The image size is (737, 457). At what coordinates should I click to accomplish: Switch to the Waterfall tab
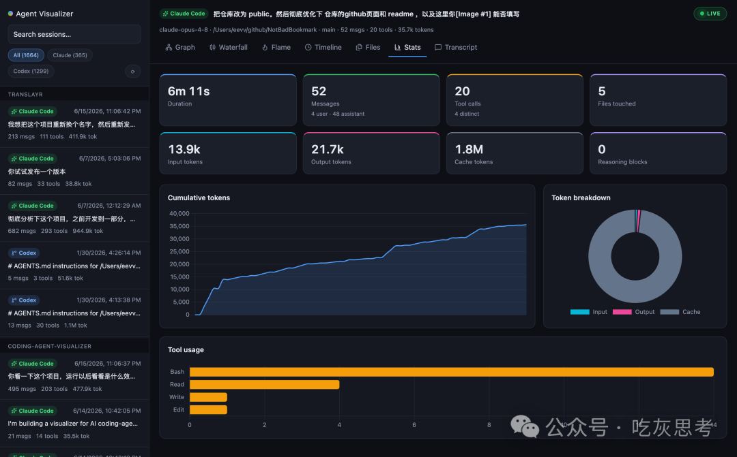[x=229, y=48]
